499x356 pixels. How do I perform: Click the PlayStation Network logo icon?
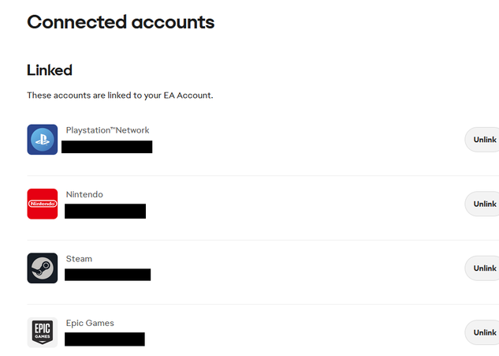[x=43, y=140]
